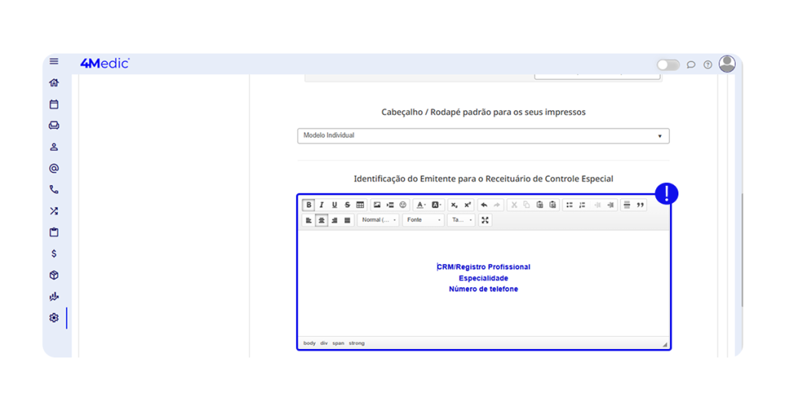Expand the Normal paragraph format dropdown
Viewport: 785px width, 411px height.
(x=379, y=220)
